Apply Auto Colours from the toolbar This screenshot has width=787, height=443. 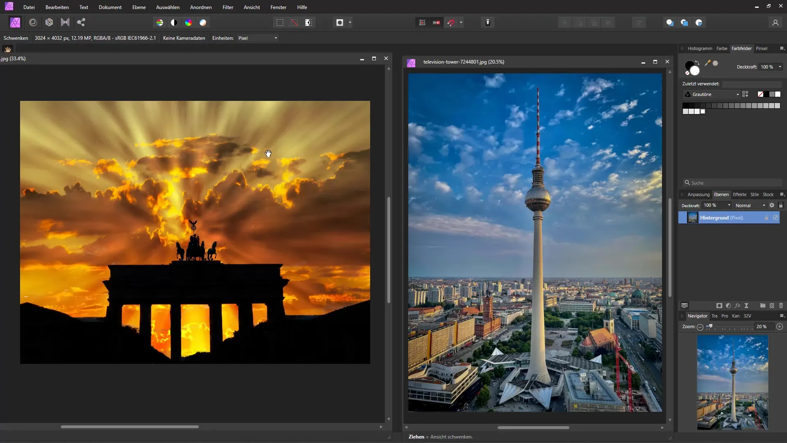coord(189,23)
